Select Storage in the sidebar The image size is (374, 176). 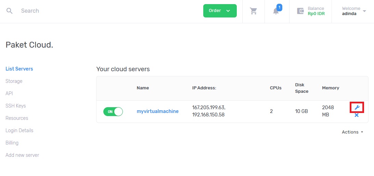tap(14, 81)
